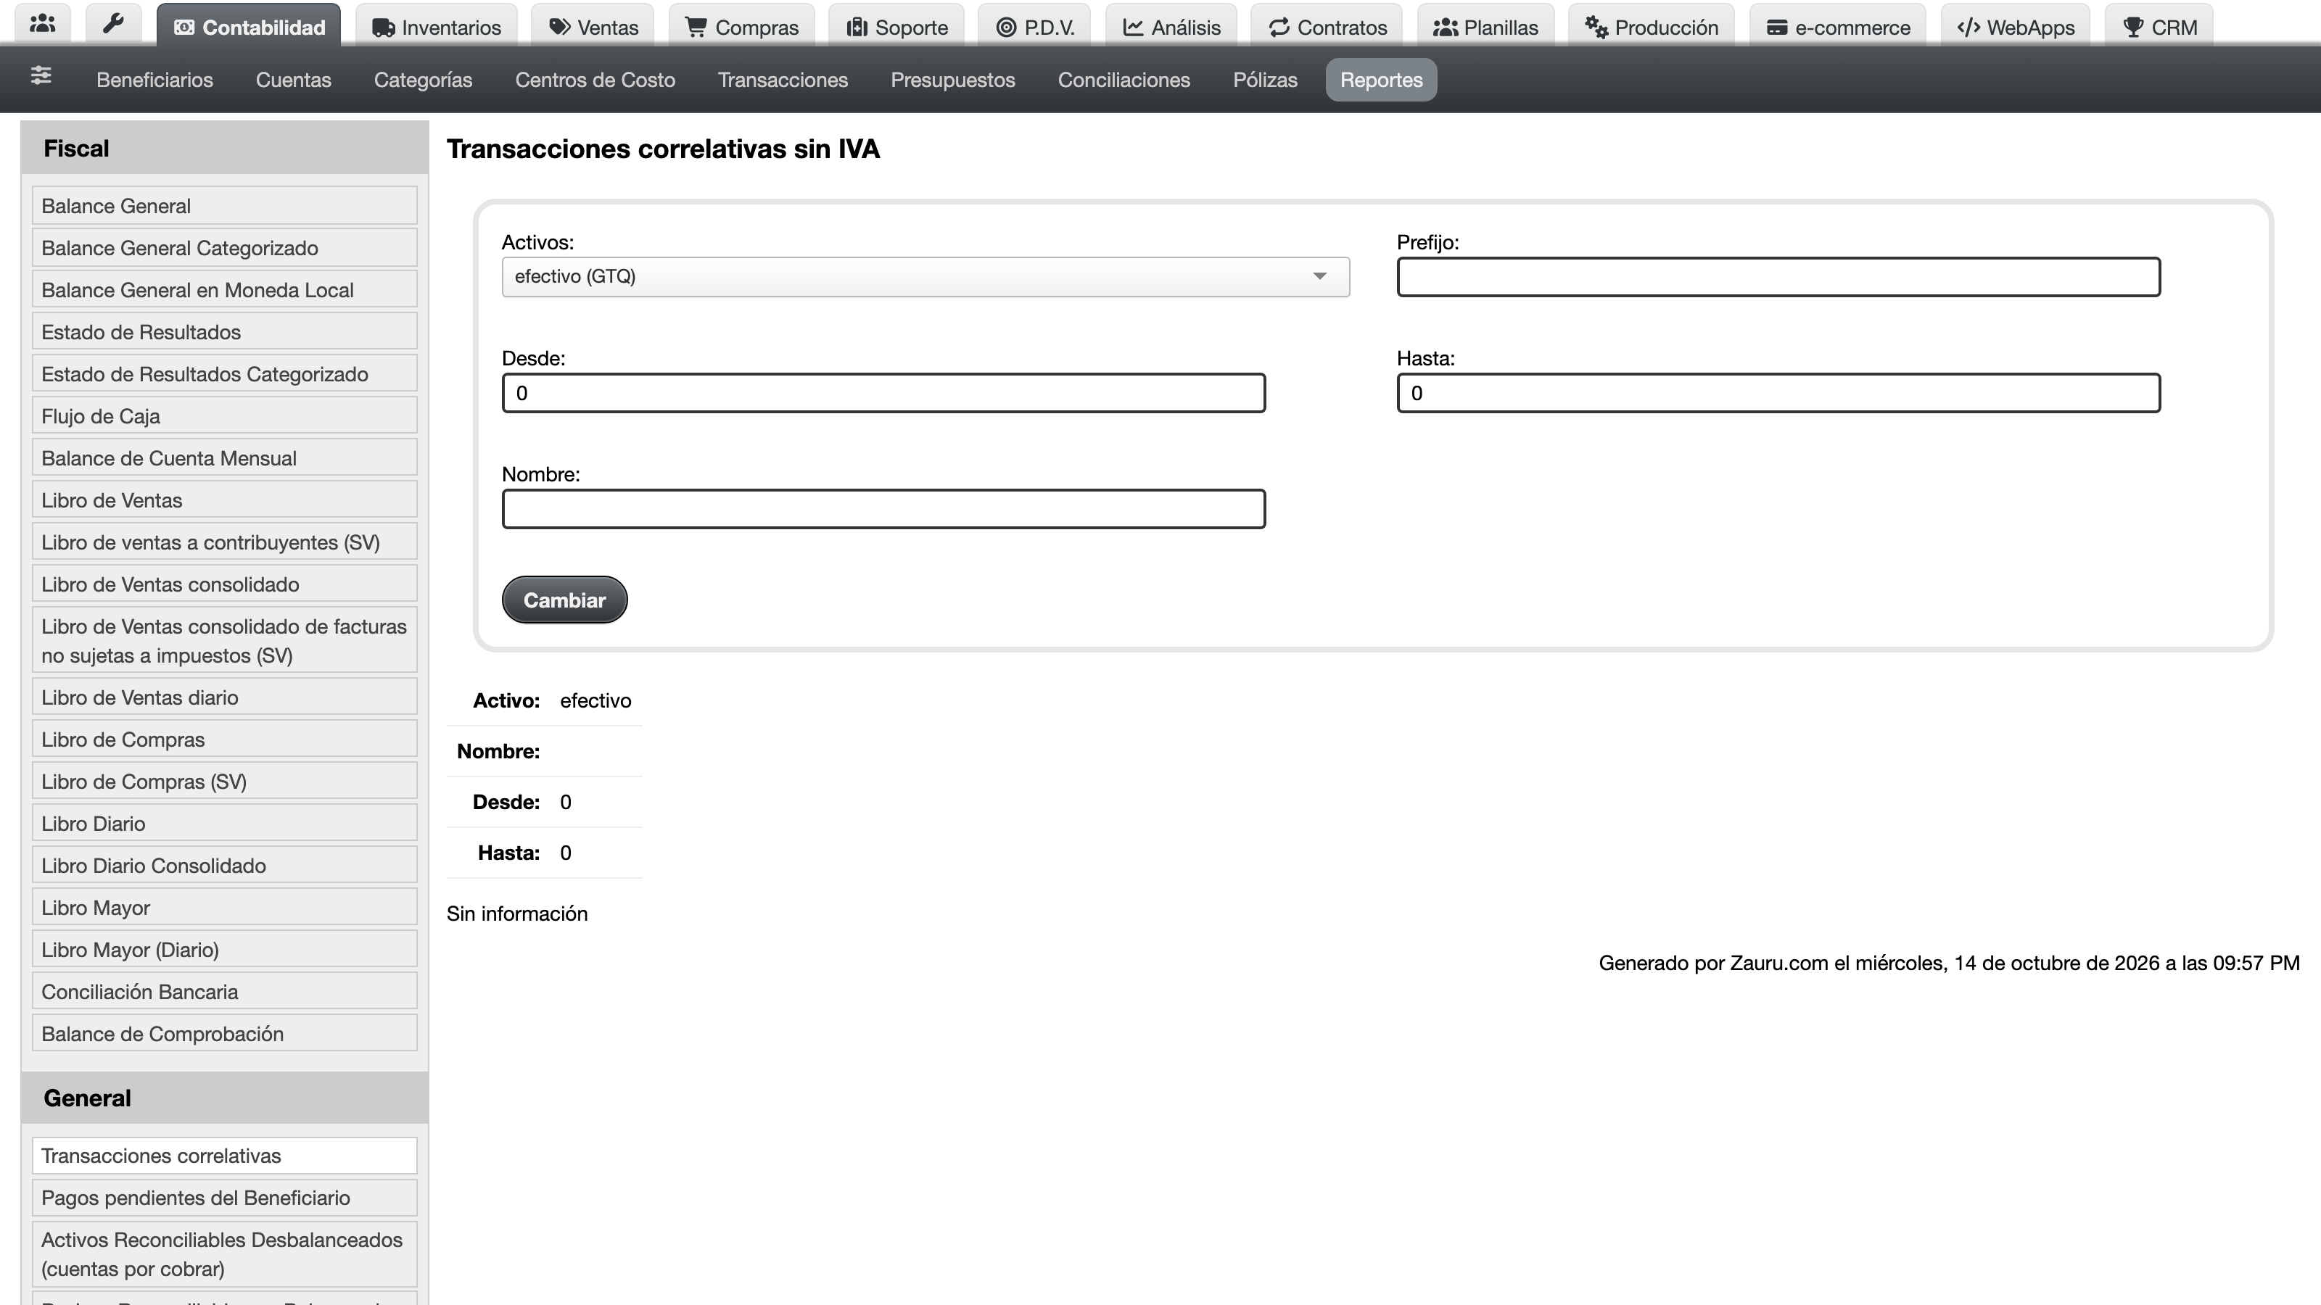Image resolution: width=2321 pixels, height=1305 pixels.
Task: Focus the Prefijo input field
Action: click(x=1778, y=276)
